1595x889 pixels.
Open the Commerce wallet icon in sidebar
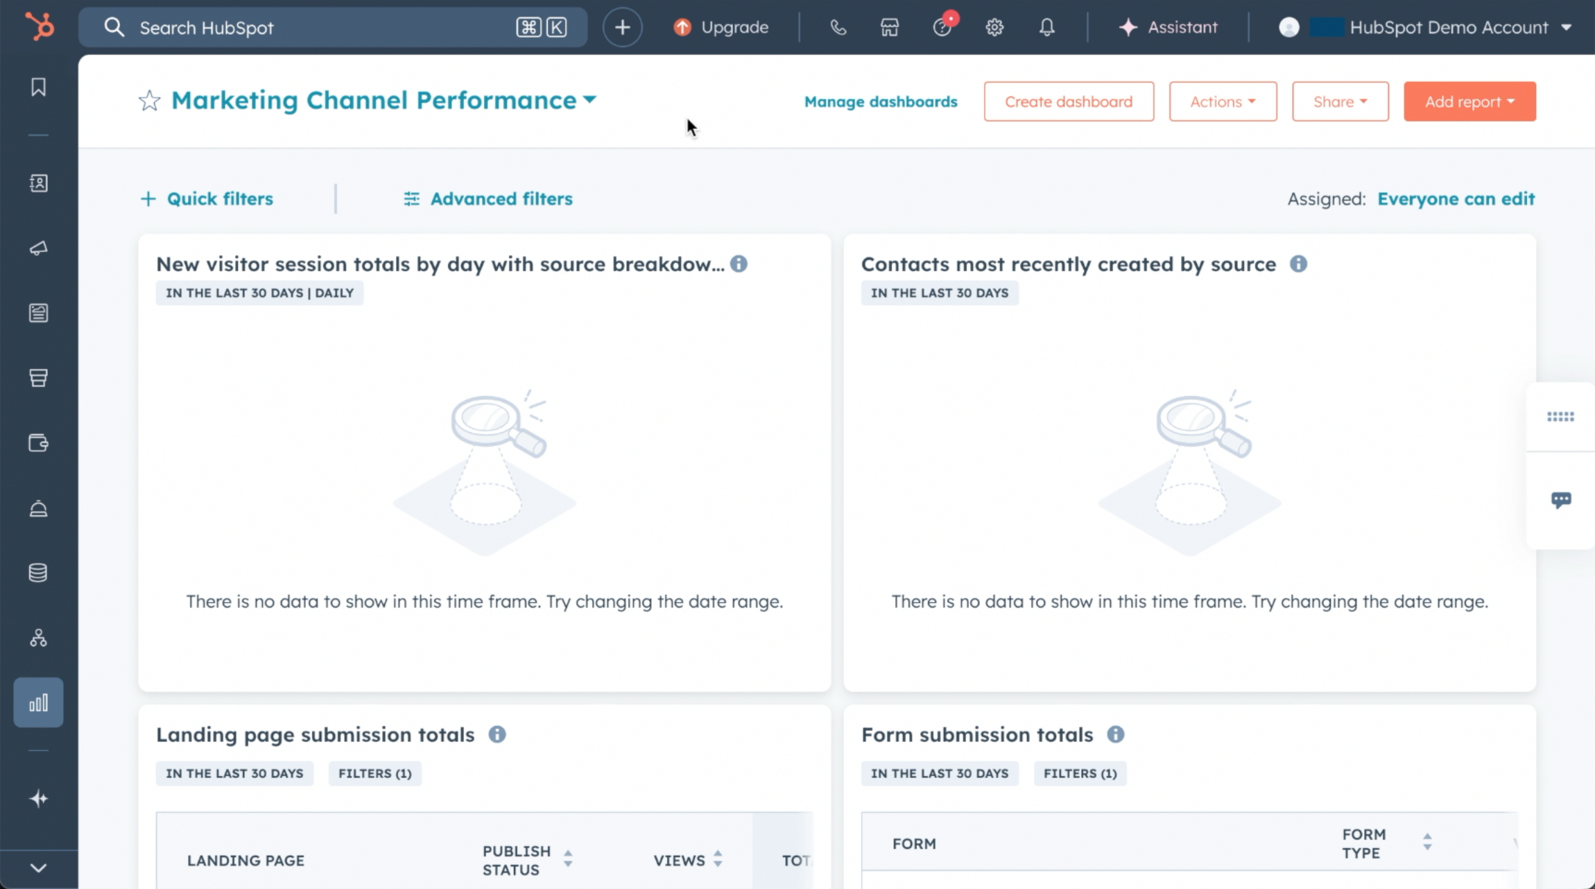coord(38,443)
